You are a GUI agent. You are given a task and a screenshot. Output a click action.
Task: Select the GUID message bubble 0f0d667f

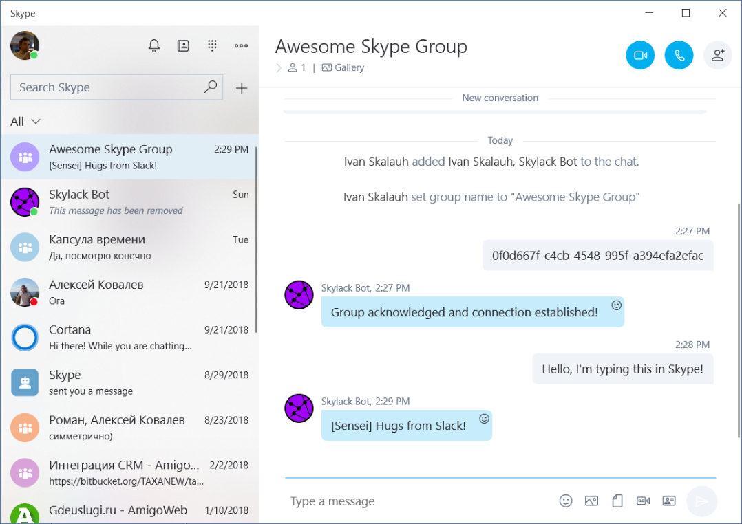[597, 255]
